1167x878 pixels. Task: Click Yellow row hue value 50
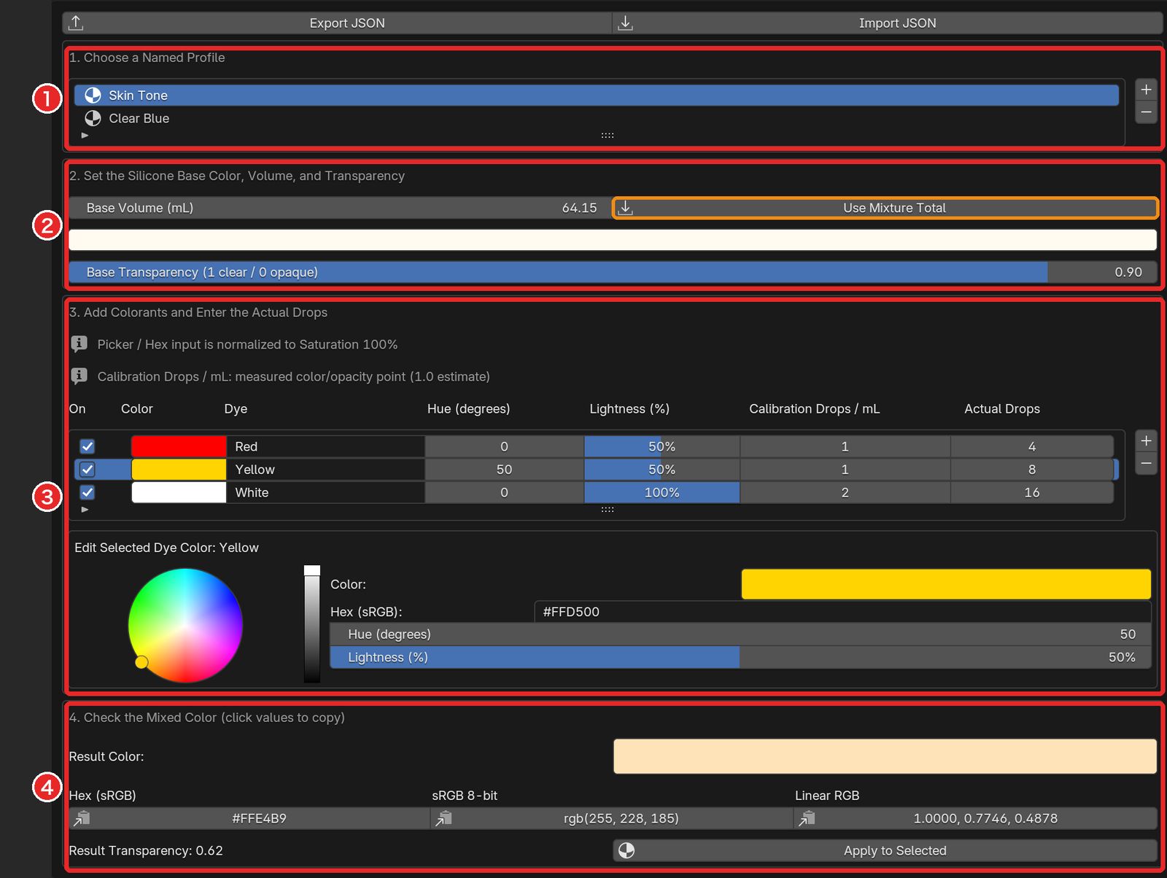(x=504, y=469)
